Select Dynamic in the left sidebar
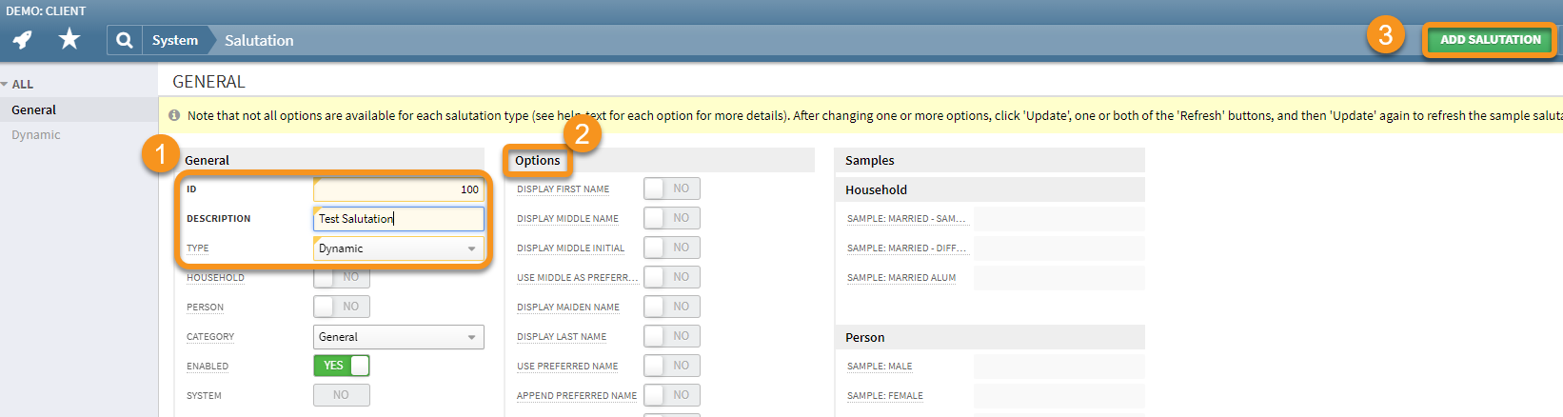Screen dimensions: 1563x417 click(36, 134)
